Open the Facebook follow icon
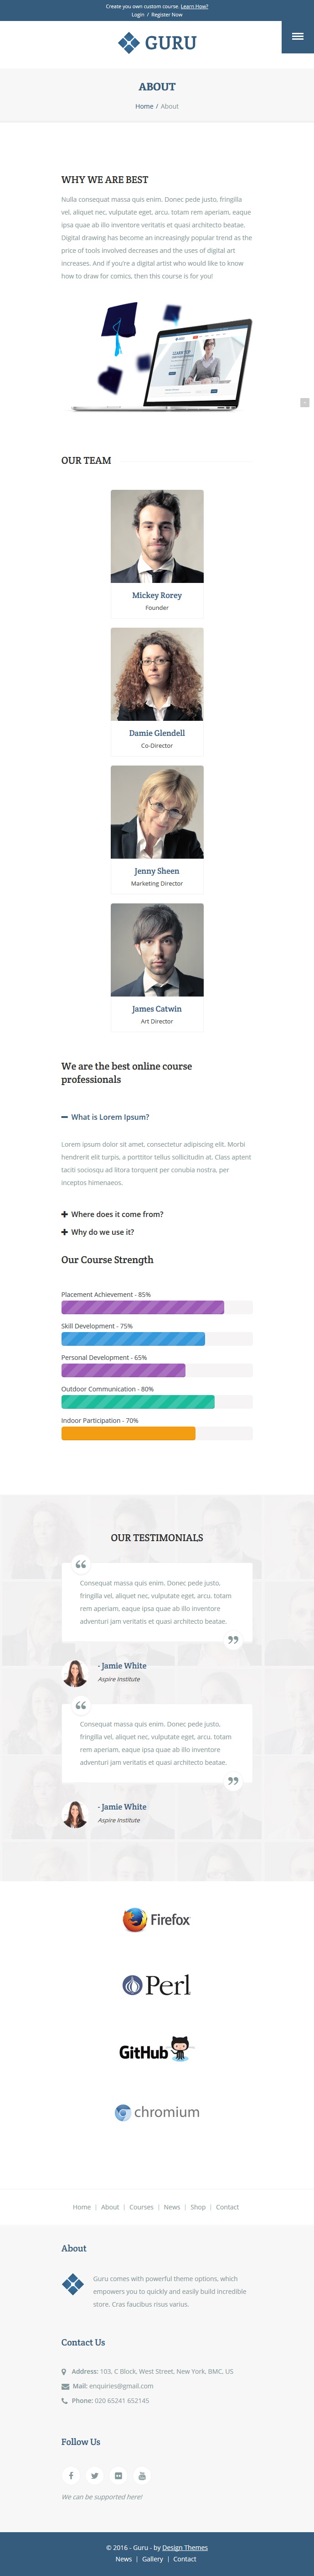 [71, 2475]
